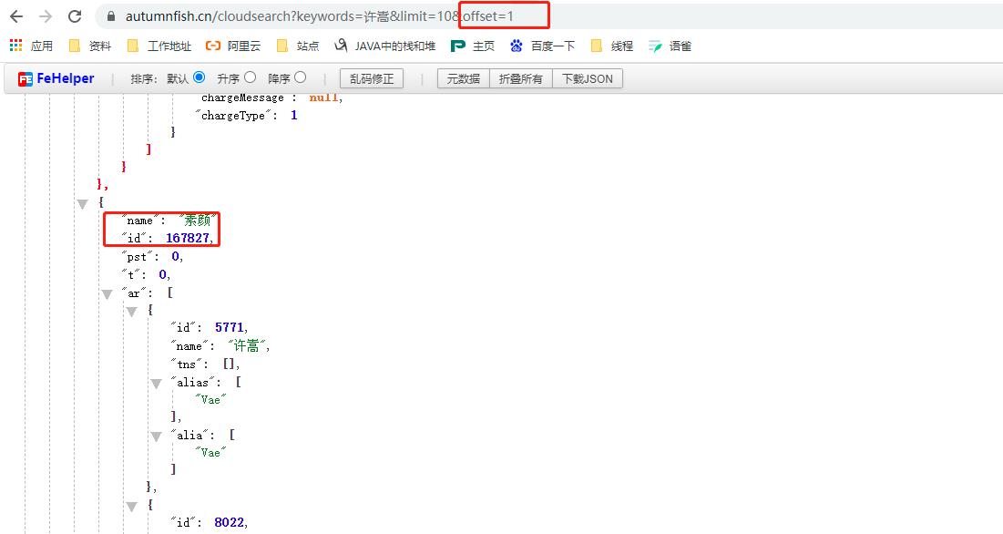Open the JAVA中的栈和堆 bookmark
This screenshot has width=1003, height=534.
point(385,46)
